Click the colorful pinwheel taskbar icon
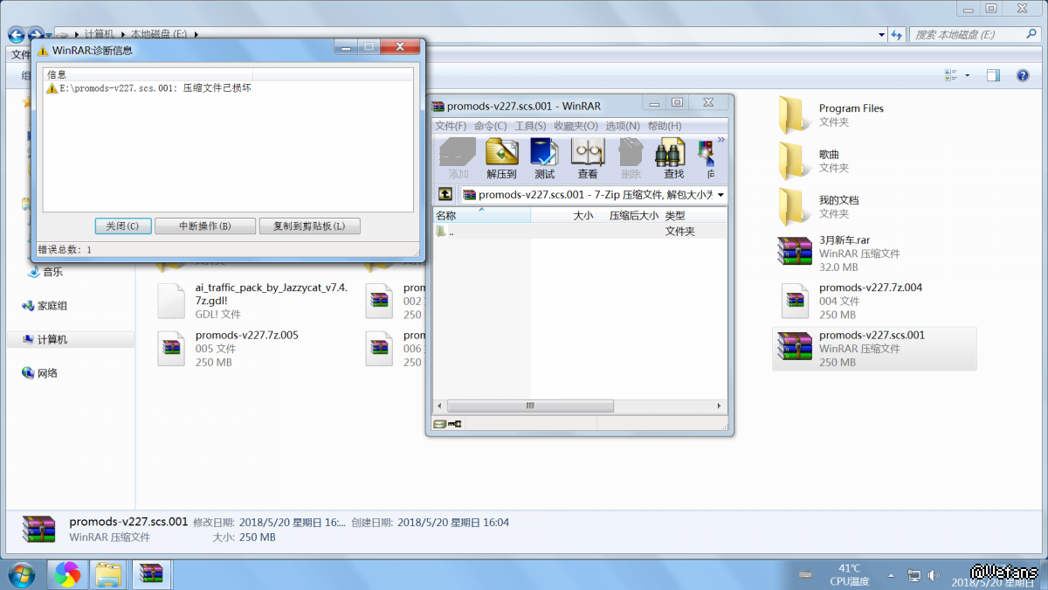 (67, 574)
